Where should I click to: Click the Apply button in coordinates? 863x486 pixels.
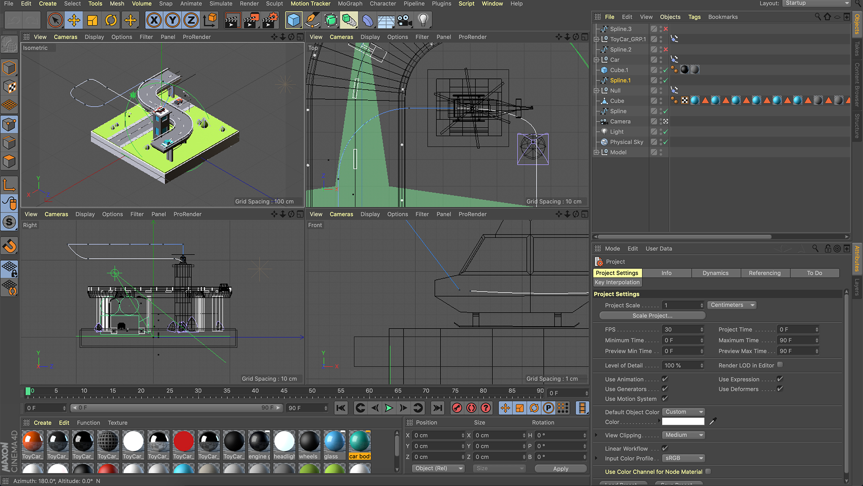[x=561, y=468]
